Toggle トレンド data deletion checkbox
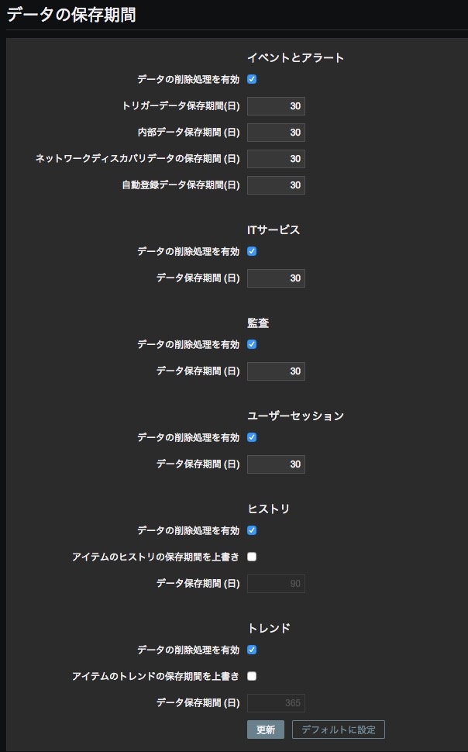This screenshot has height=752, width=468. tap(252, 650)
